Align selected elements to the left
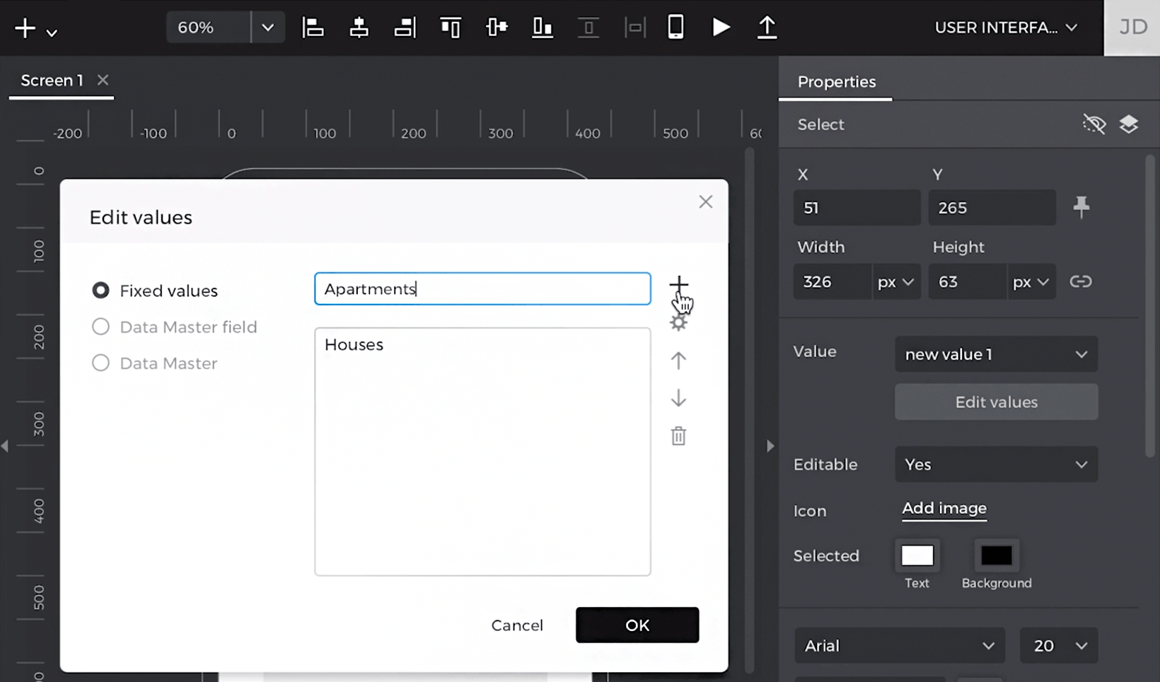This screenshot has width=1160, height=682. coord(313,28)
